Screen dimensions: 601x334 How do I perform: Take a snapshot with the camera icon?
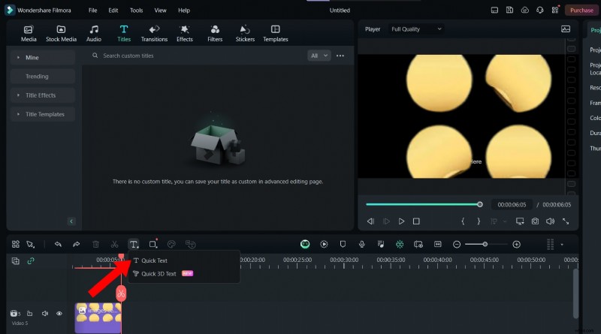535,221
